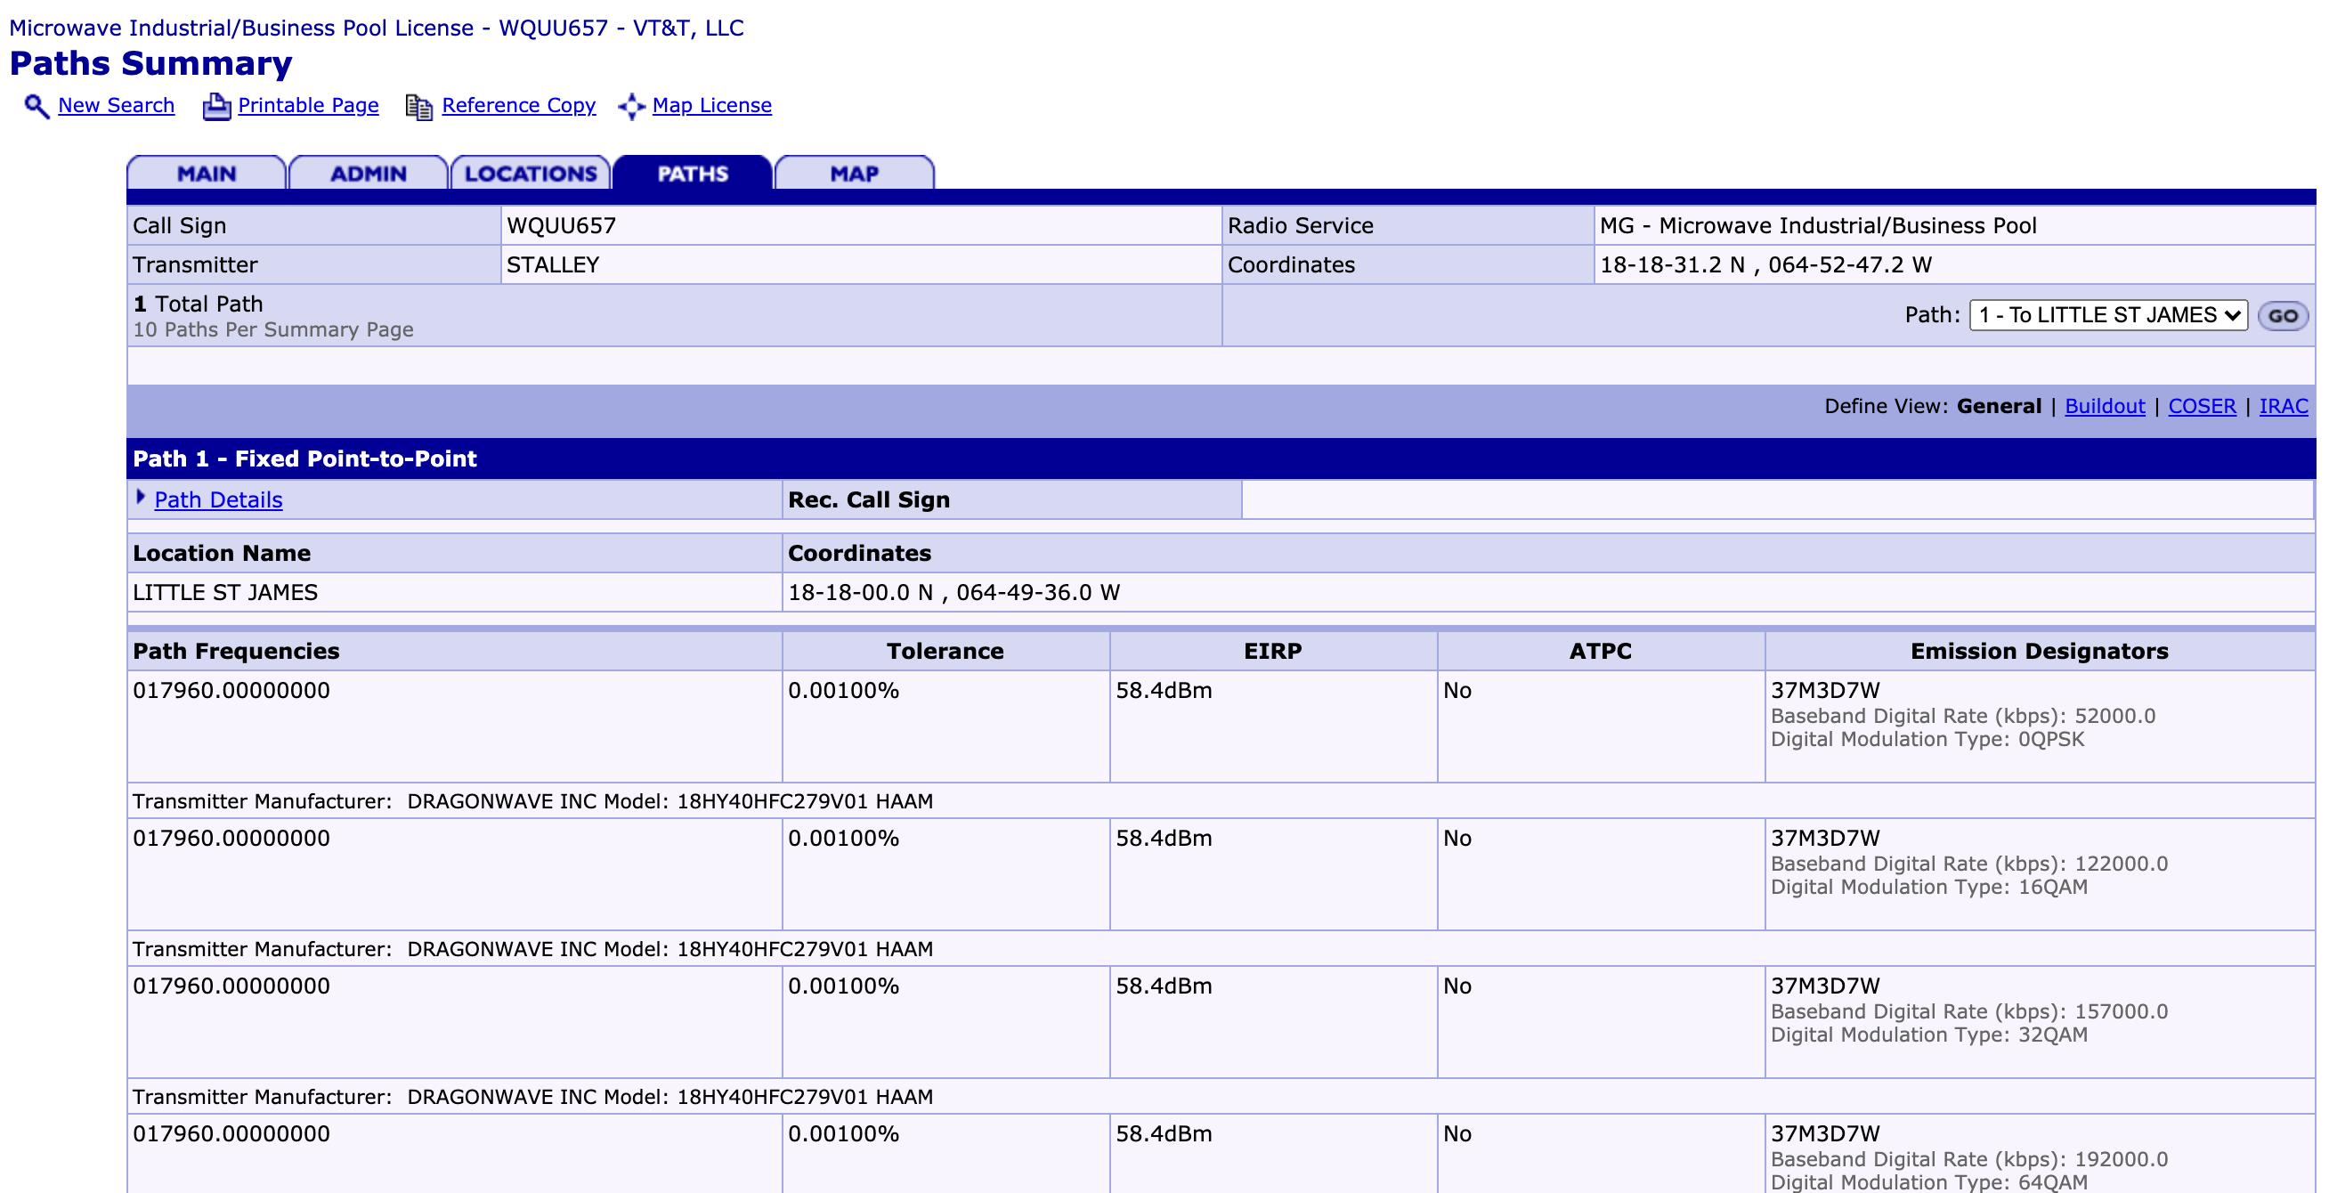Open the New Search link
Image resolution: width=2329 pixels, height=1193 pixels.
pyautogui.click(x=116, y=106)
